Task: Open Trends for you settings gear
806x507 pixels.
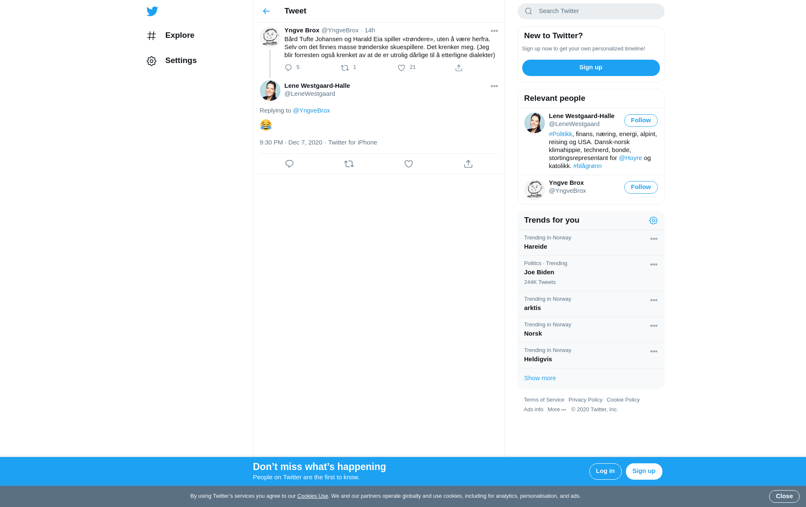Action: pos(653,221)
